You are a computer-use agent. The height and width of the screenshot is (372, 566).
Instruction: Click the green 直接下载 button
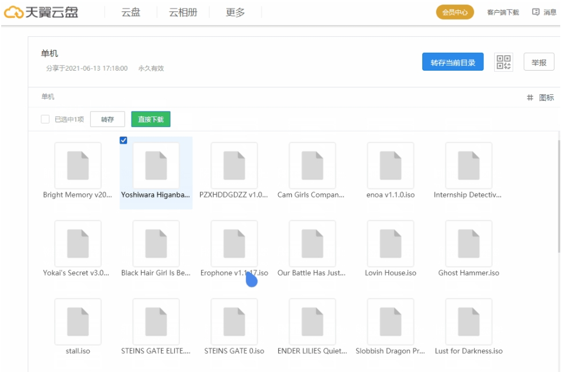[x=151, y=119]
